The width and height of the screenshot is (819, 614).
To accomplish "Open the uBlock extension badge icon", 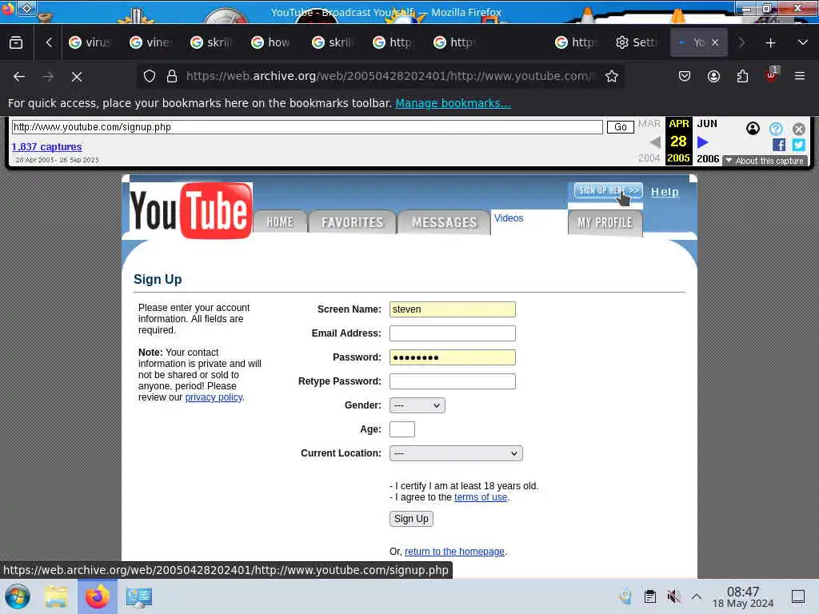I will coord(772,75).
